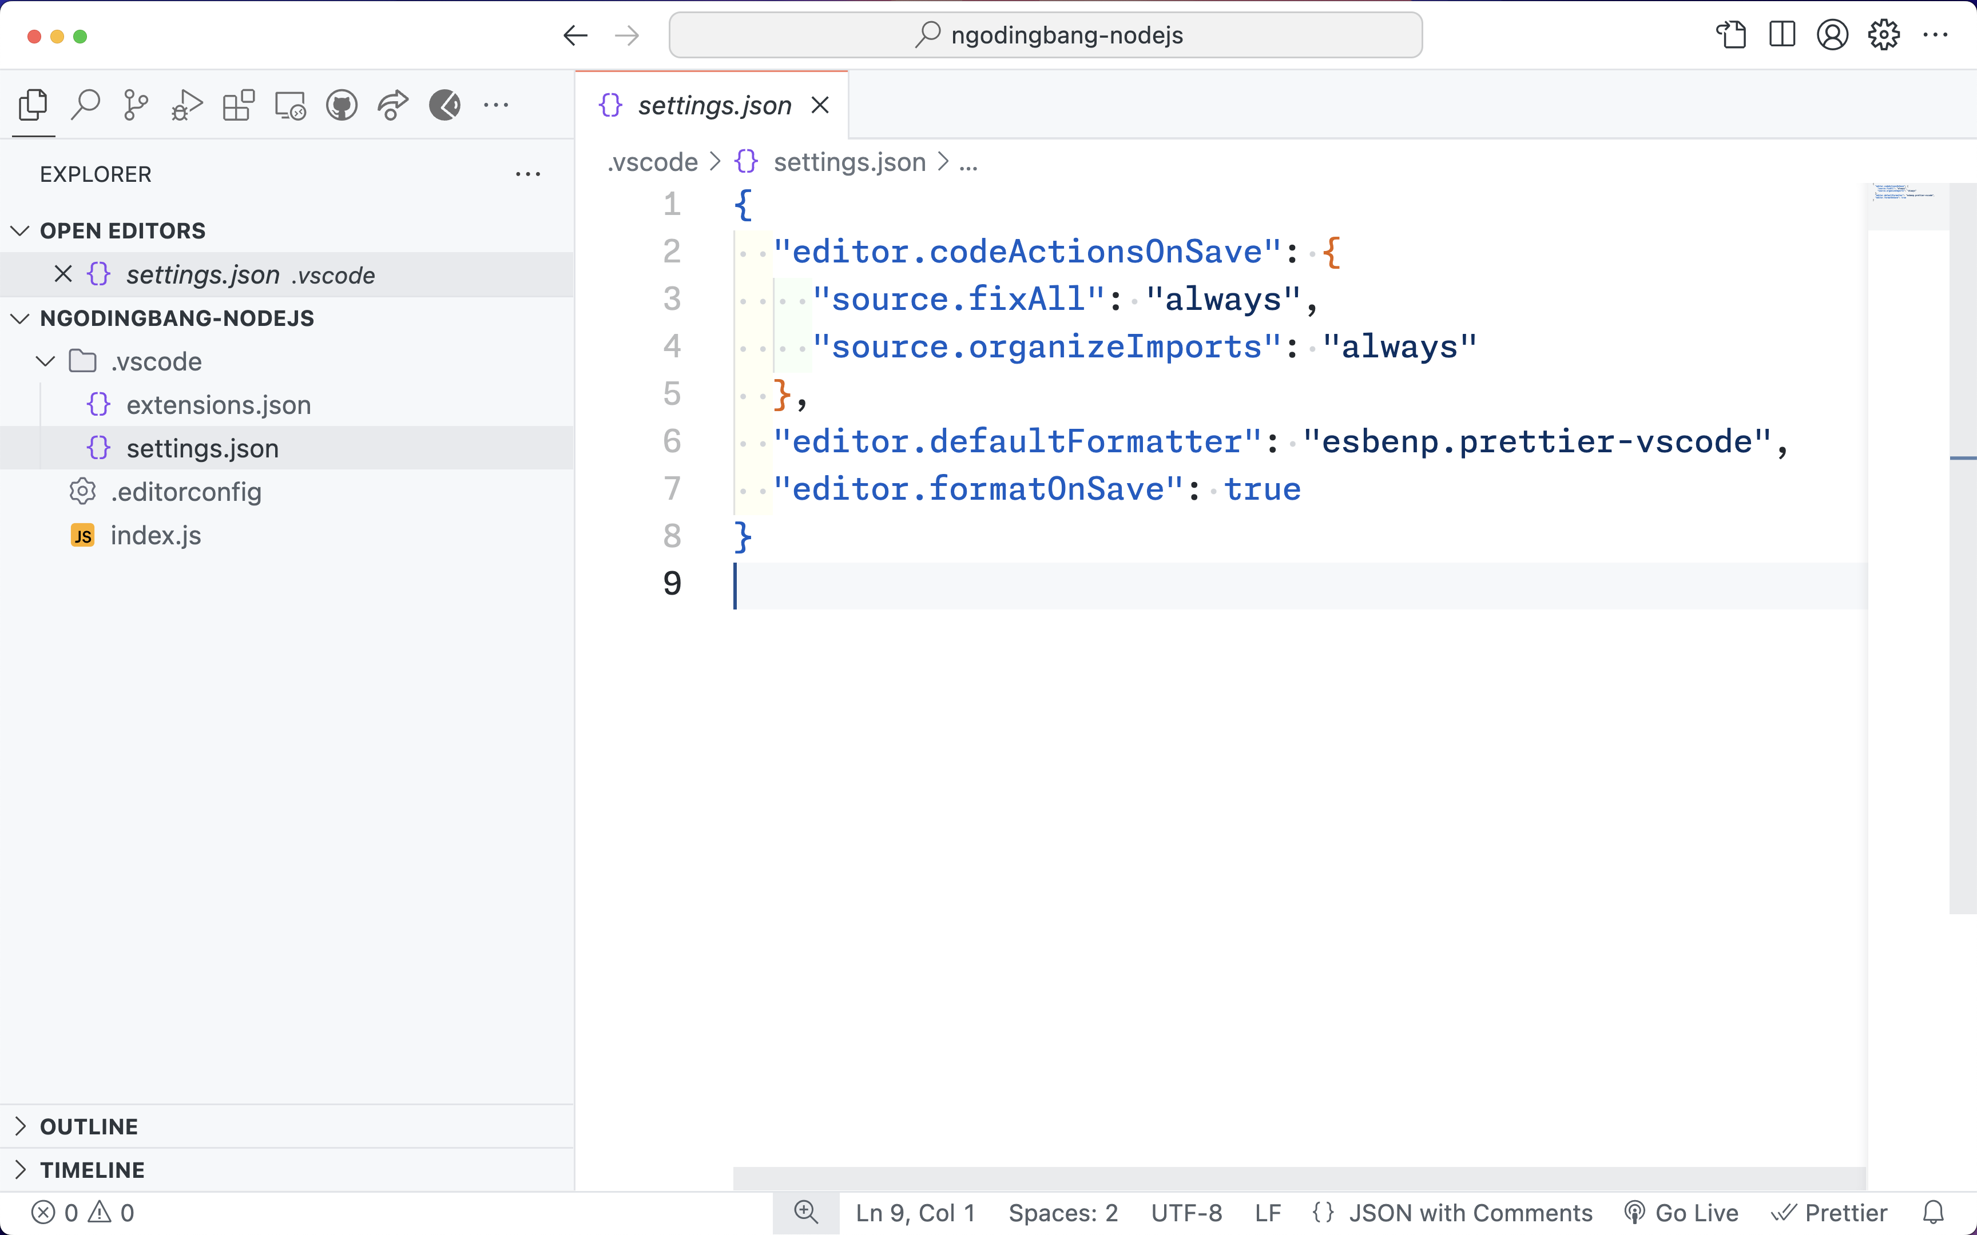The height and width of the screenshot is (1235, 1977).
Task: Click "editor.defaultFormatter" key in editor
Action: (1017, 441)
